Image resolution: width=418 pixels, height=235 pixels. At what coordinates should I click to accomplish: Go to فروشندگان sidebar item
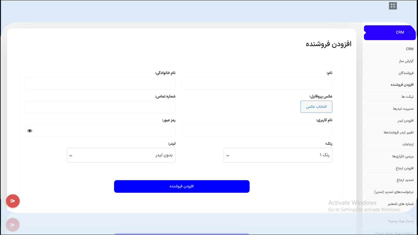389,73
